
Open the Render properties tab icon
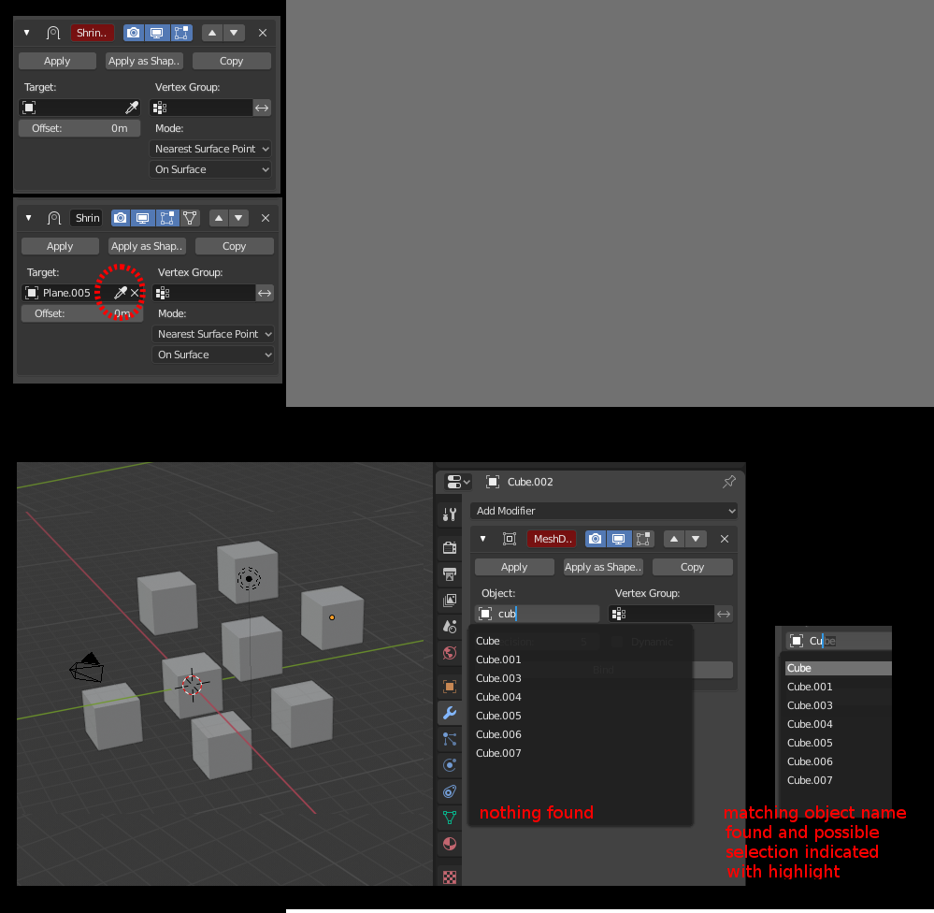[x=450, y=547]
